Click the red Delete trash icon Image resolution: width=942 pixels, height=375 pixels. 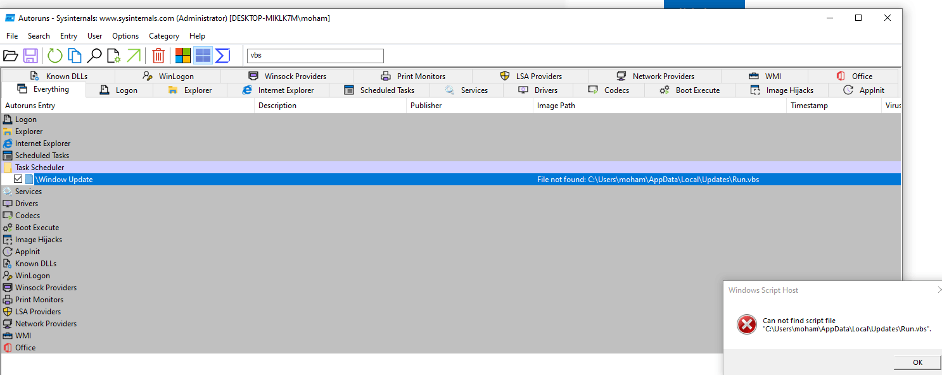click(158, 56)
